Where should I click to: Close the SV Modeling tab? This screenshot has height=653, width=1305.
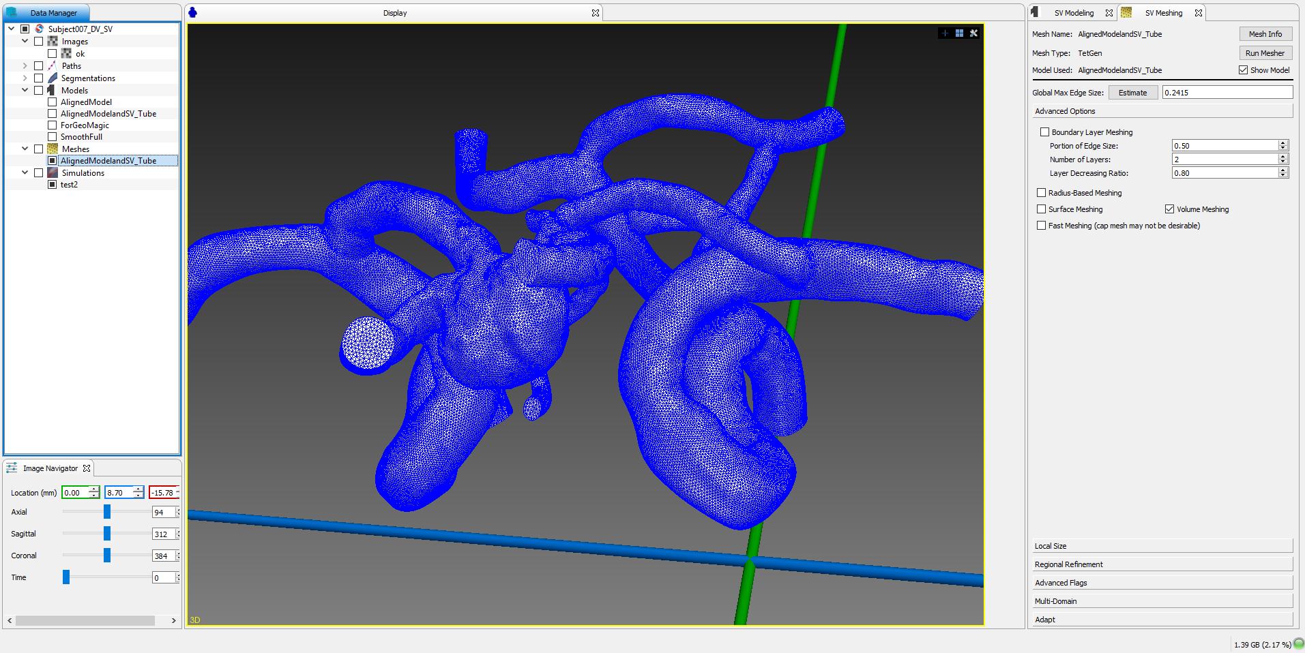[1109, 13]
